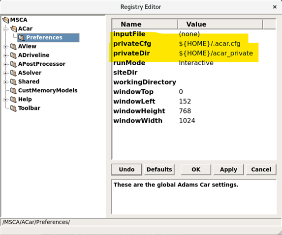Select the windowWidth setting name
Screen dimensions: 282x235
pyautogui.click(x=138, y=121)
